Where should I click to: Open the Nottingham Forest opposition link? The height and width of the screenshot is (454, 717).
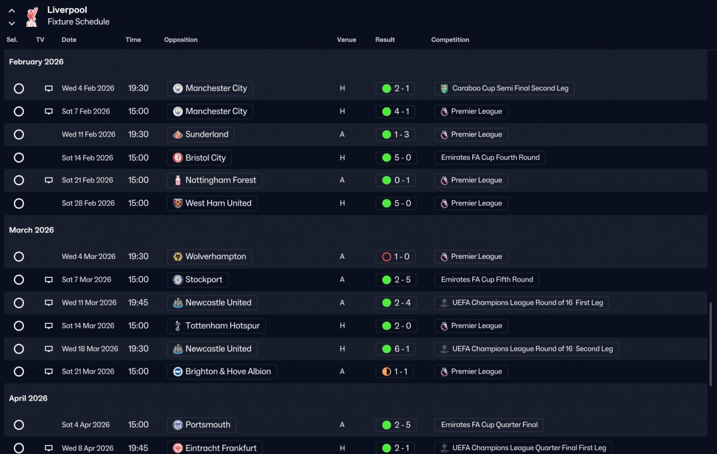(x=215, y=180)
